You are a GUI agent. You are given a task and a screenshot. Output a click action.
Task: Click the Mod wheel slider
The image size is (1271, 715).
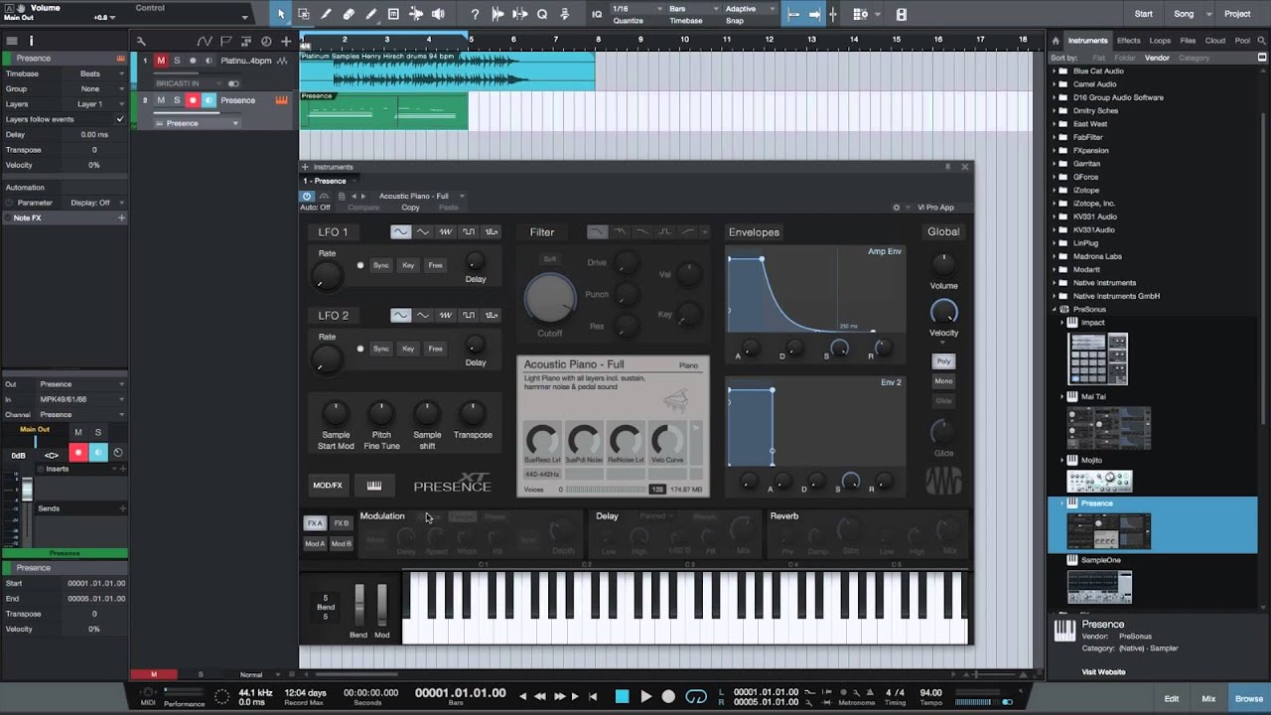(x=381, y=603)
